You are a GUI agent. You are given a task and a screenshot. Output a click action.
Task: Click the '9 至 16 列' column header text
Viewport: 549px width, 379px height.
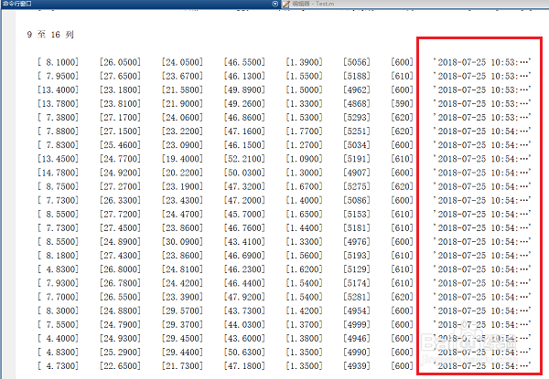click(x=50, y=35)
